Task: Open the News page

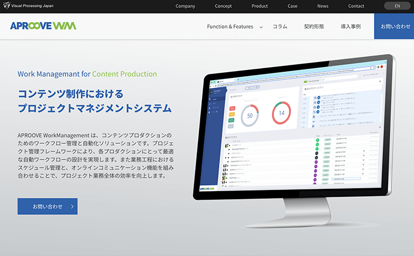Action: point(323,6)
